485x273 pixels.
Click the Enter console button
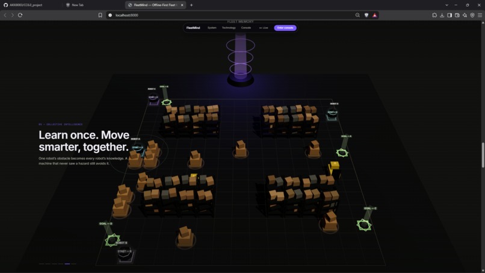point(285,28)
